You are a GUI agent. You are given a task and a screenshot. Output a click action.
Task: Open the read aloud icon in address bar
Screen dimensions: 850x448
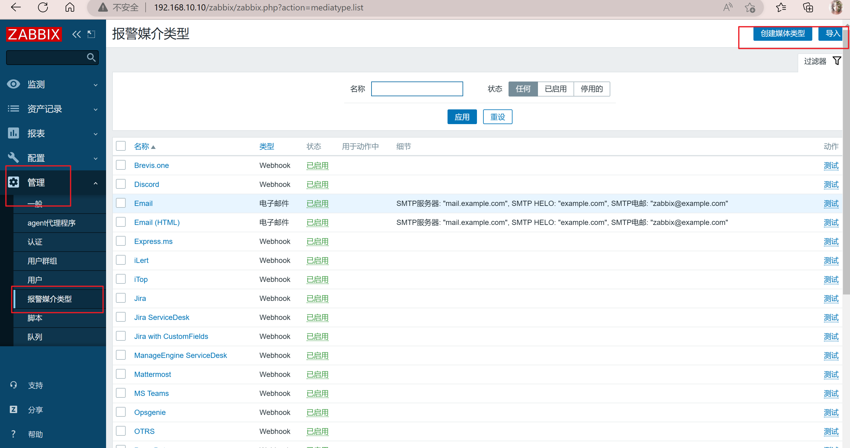728,7
